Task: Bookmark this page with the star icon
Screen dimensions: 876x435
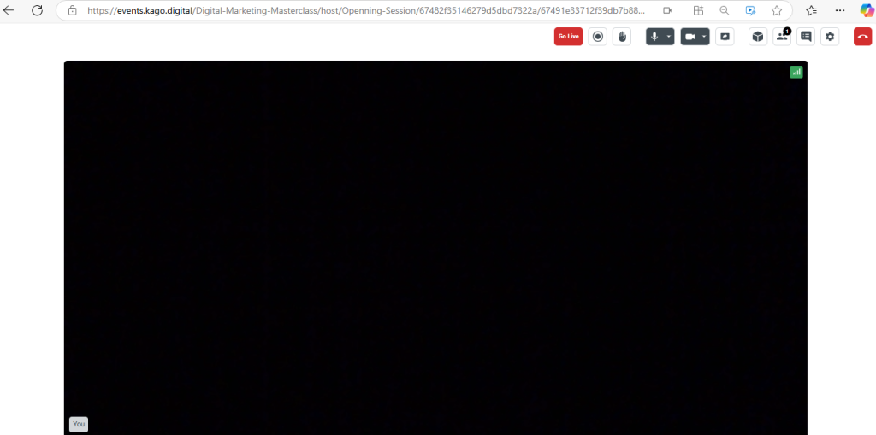Action: (777, 10)
